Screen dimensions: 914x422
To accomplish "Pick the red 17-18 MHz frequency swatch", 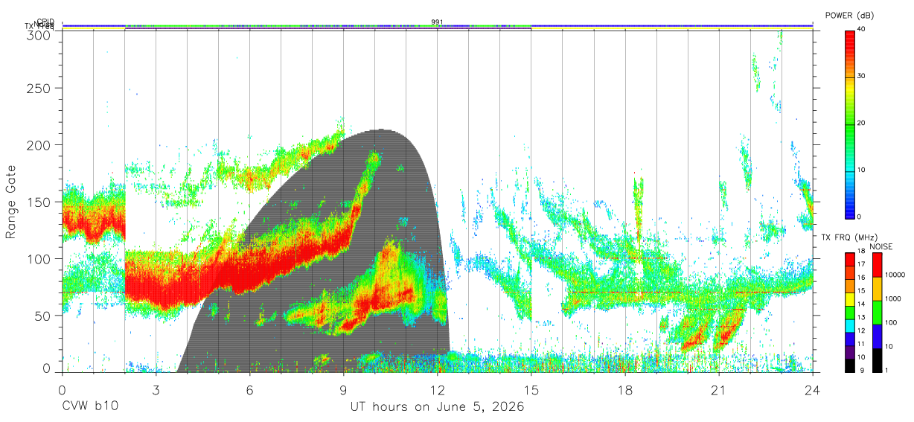I will tap(850, 259).
